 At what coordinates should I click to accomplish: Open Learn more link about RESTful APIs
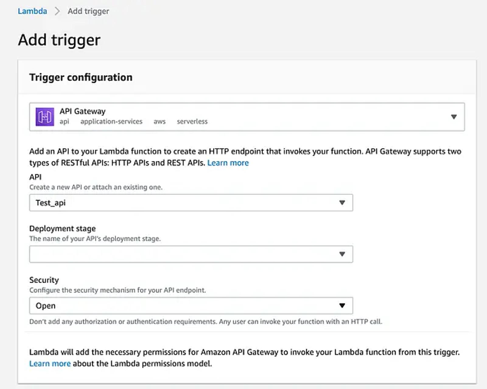228,163
